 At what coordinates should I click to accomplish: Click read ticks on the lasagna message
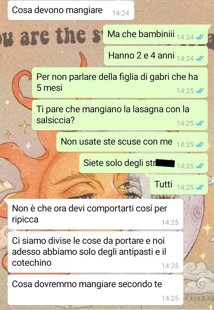pyautogui.click(x=199, y=123)
